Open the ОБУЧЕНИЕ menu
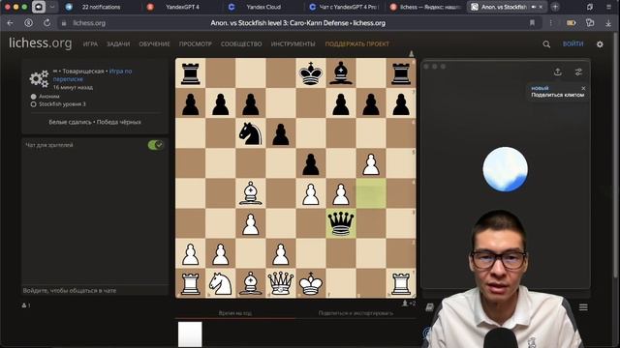The width and height of the screenshot is (620, 348). tap(154, 44)
